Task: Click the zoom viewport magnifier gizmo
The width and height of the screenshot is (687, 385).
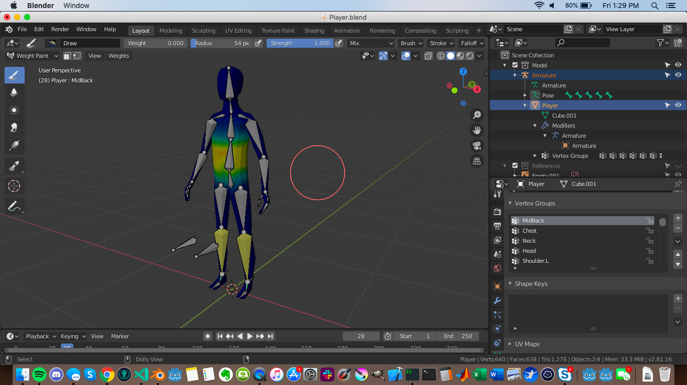Action: click(x=476, y=115)
